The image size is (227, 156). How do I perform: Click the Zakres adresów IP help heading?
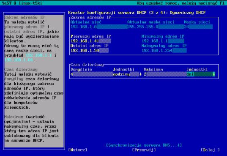point(25,17)
